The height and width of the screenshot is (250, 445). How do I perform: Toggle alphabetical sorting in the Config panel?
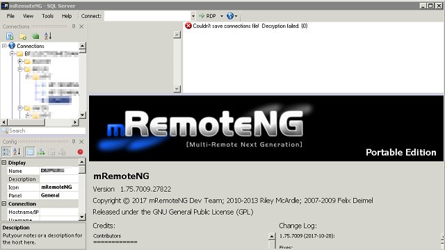pyautogui.click(x=17, y=151)
